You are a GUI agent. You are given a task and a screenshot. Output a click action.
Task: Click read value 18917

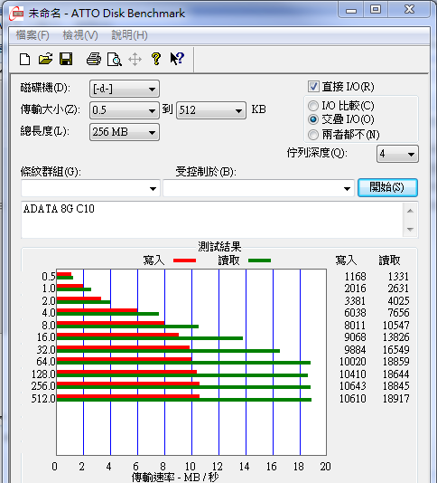(x=396, y=399)
